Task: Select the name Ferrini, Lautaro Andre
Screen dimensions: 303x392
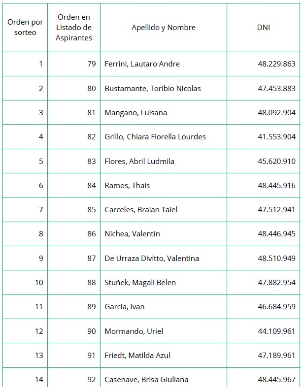Action: click(x=142, y=64)
